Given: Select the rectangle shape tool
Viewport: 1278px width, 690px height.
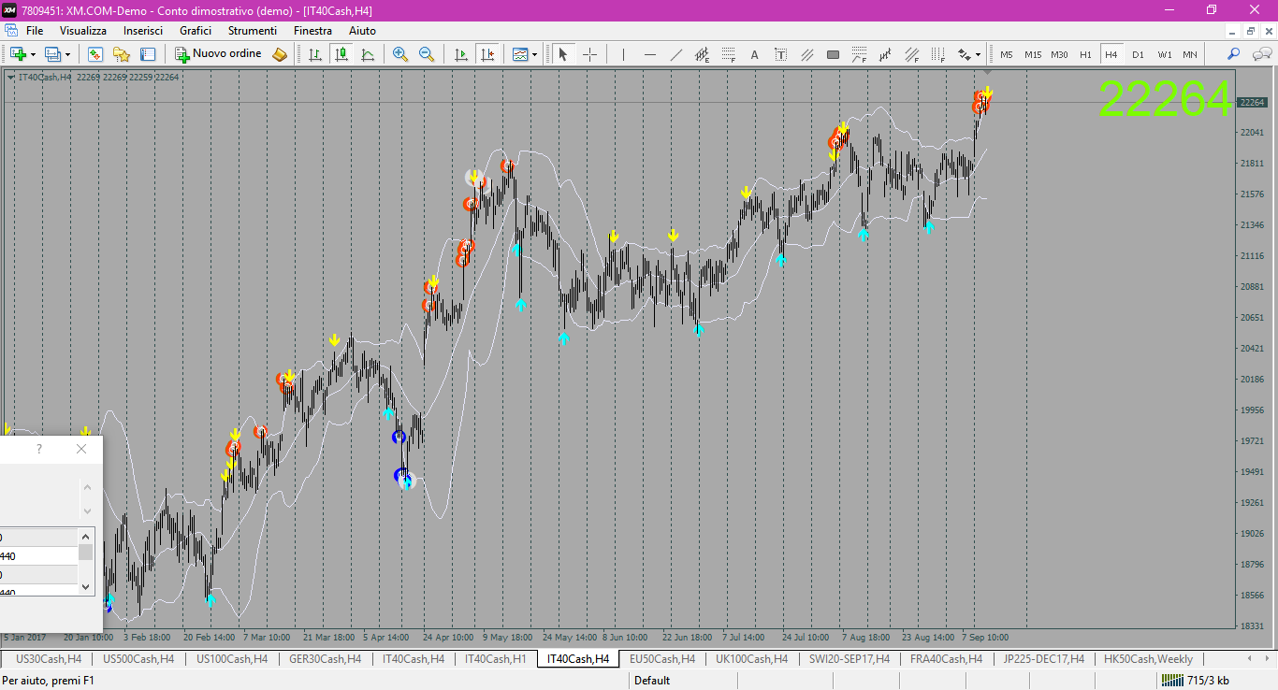Looking at the screenshot, I should click(x=833, y=54).
